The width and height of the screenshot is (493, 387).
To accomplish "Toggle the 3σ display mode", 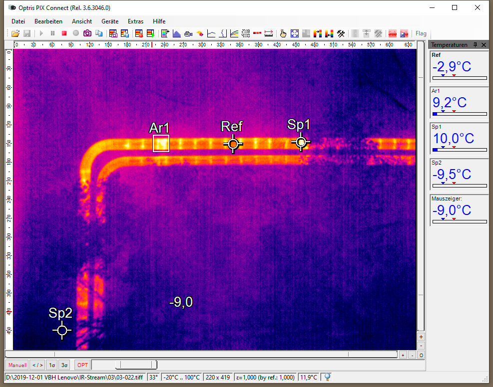I will (x=64, y=365).
